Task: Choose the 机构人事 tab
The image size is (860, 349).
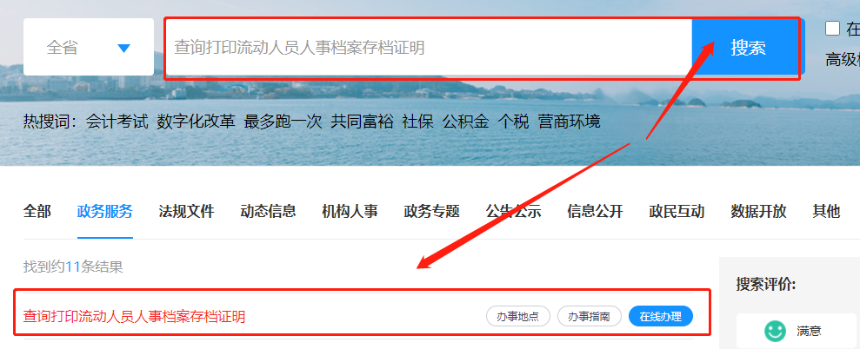Action: [x=350, y=211]
